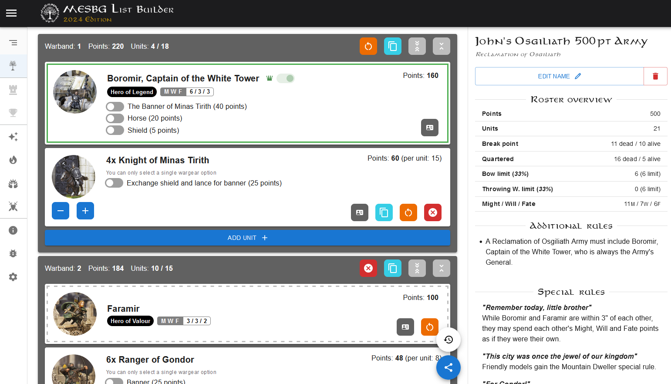The image size is (671, 384).
Task: Enable banner exchange for the Knights
Action: (x=114, y=182)
